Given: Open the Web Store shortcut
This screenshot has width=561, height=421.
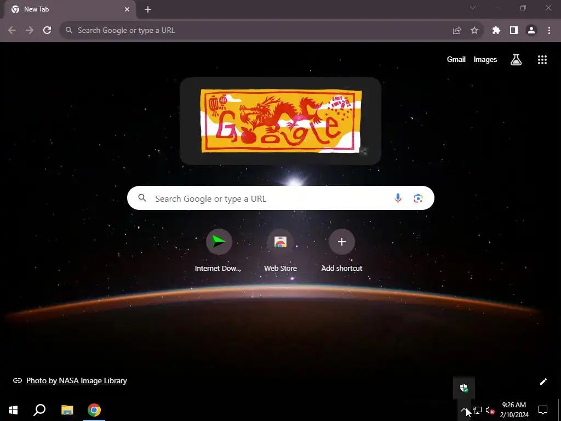Looking at the screenshot, I should (x=280, y=251).
